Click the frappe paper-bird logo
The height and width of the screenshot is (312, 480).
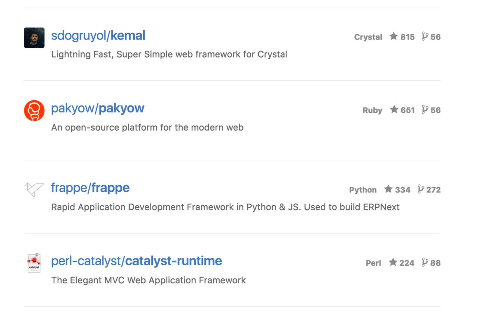[34, 190]
